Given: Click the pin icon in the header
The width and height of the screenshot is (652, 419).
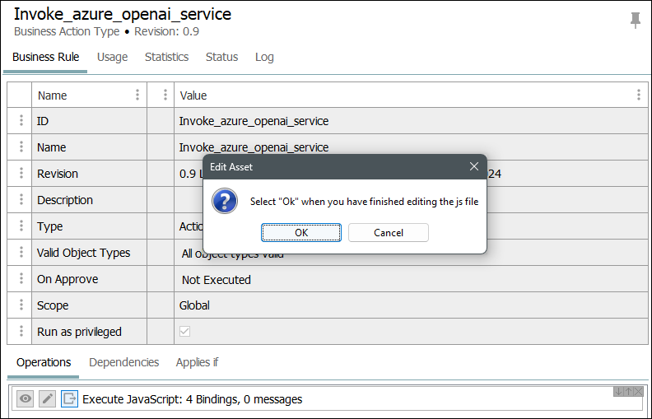Looking at the screenshot, I should click(x=635, y=21).
